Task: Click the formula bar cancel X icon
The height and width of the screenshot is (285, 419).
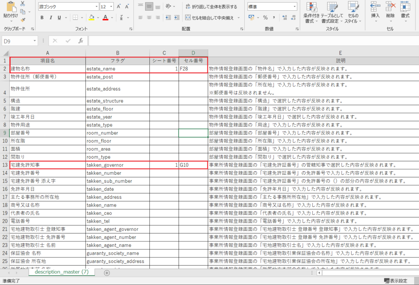Action: pyautogui.click(x=55, y=41)
